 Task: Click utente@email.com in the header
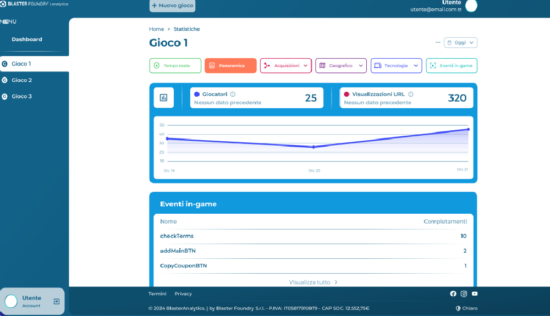click(x=433, y=9)
